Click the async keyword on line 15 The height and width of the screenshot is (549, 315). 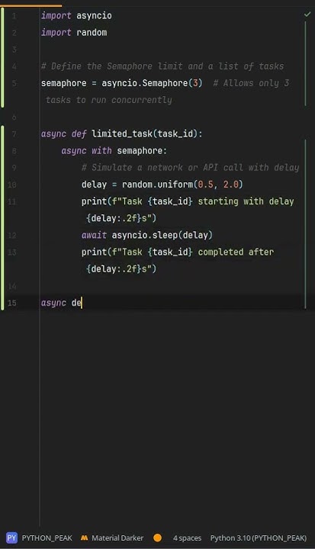(53, 303)
